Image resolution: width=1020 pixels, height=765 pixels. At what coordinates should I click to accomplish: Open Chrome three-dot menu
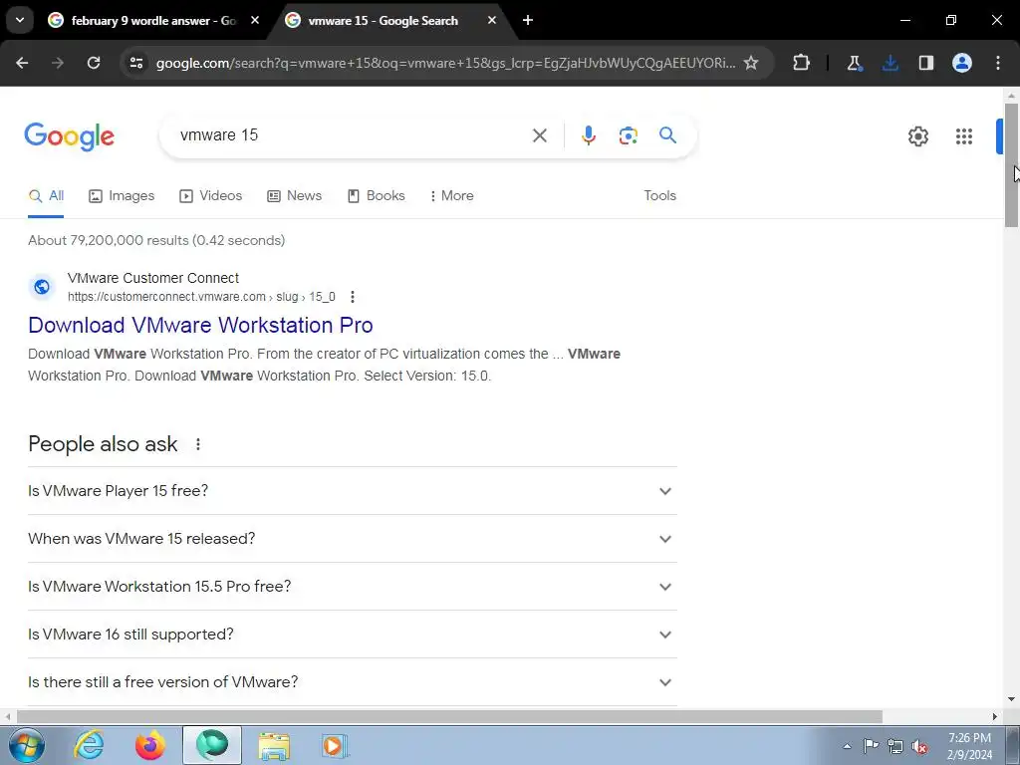[x=998, y=63]
